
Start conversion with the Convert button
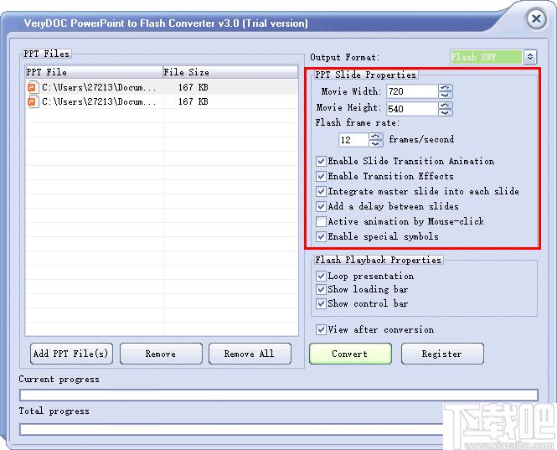pos(350,354)
